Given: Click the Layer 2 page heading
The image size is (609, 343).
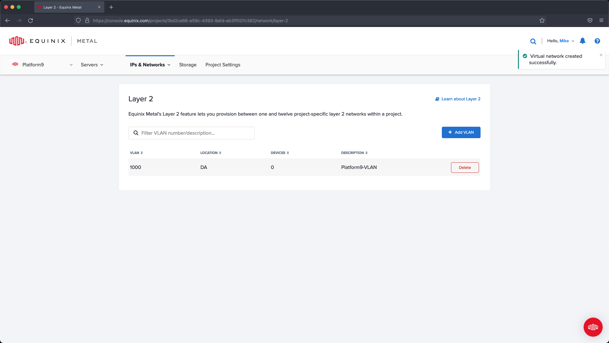Looking at the screenshot, I should point(141,99).
